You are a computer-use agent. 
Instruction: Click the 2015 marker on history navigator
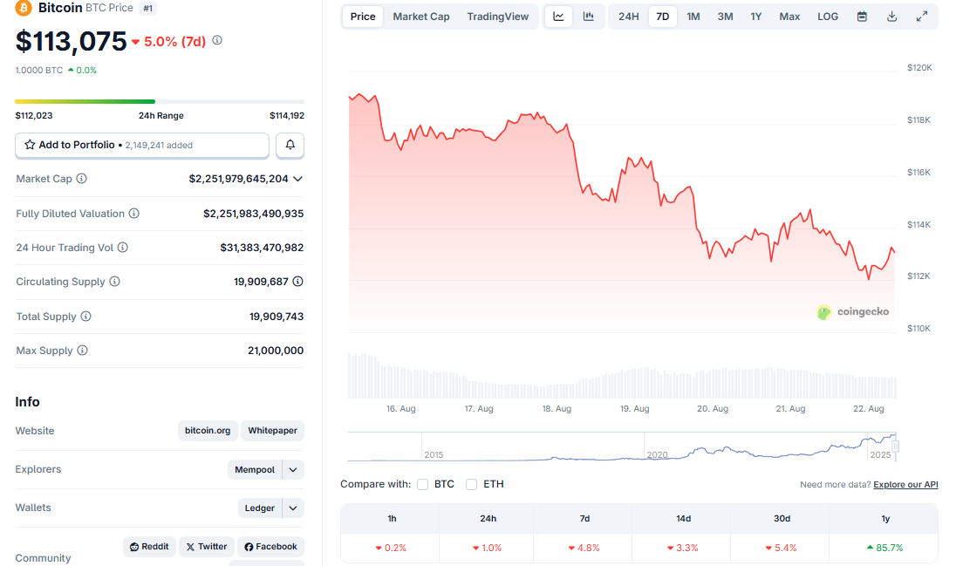point(434,455)
